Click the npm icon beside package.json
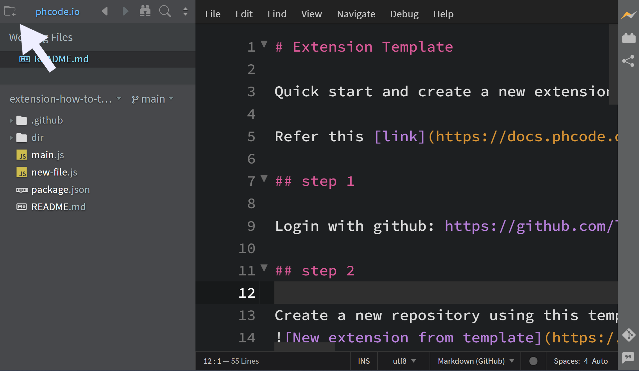Screen dimensions: 639x371 pos(22,190)
